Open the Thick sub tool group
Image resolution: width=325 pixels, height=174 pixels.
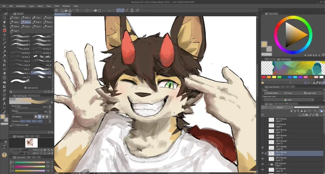(37, 18)
